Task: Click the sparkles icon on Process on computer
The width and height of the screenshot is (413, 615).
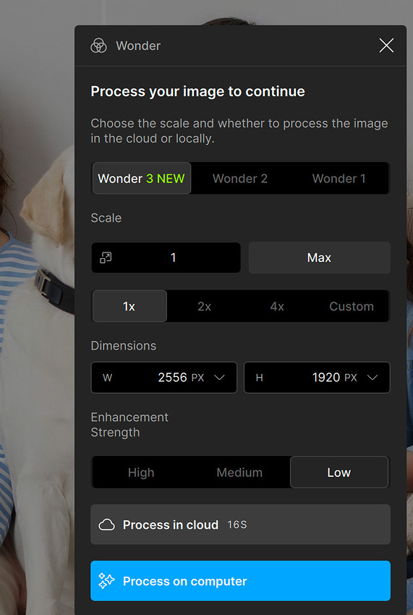Action: click(106, 581)
